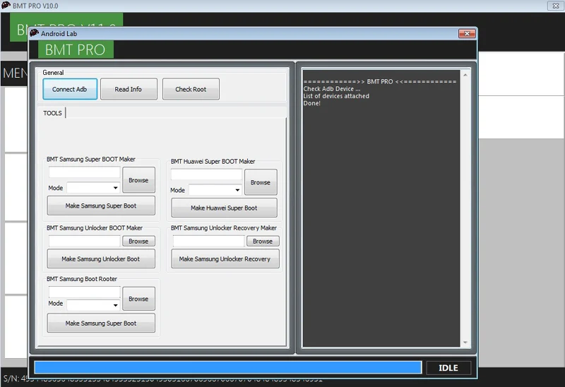Browse for a Samsung Super BOOT Maker file
The width and height of the screenshot is (565, 387).
coord(138,180)
